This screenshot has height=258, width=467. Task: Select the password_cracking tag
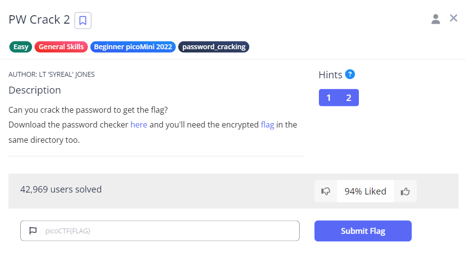[x=214, y=47]
